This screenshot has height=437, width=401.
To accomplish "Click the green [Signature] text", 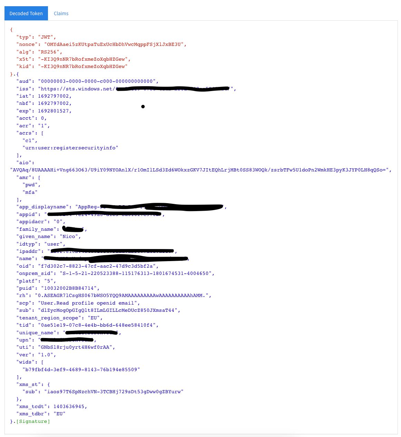I will point(33,421).
